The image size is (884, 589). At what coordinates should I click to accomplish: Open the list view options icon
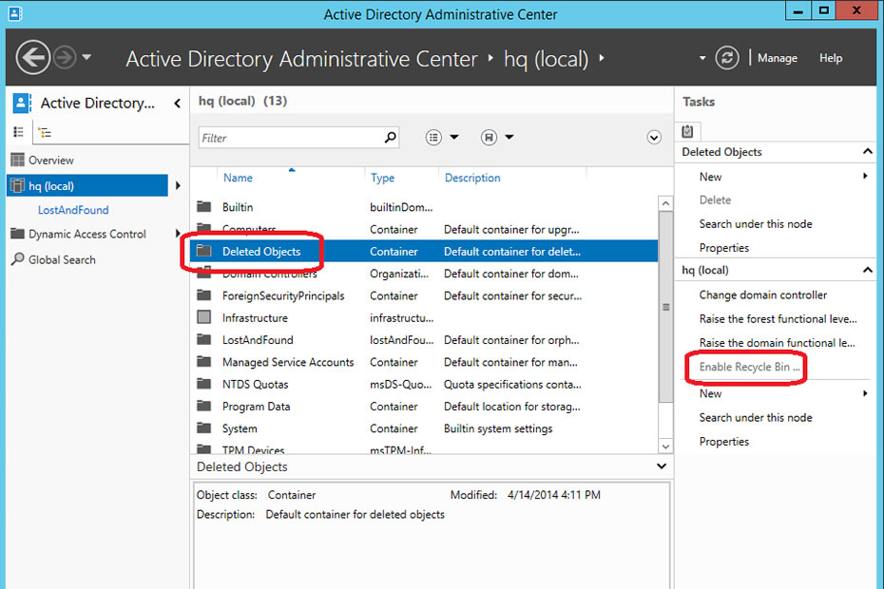click(433, 137)
